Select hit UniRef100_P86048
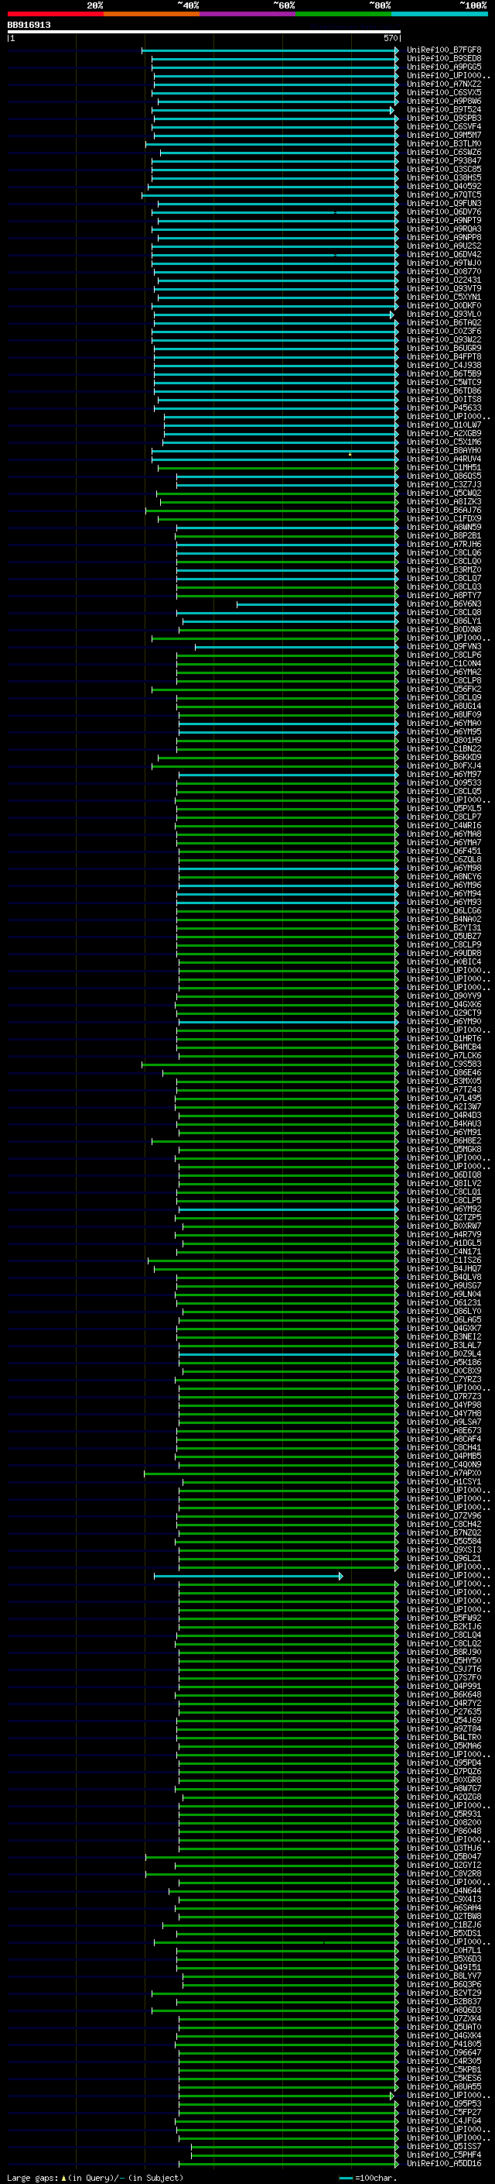Screen dimensions: 495x2184 (x=444, y=1831)
